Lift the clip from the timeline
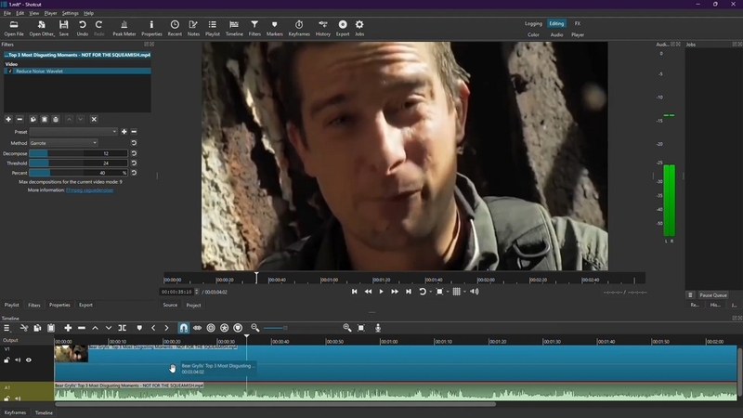Viewport: 743px width, 418px height. 96,328
